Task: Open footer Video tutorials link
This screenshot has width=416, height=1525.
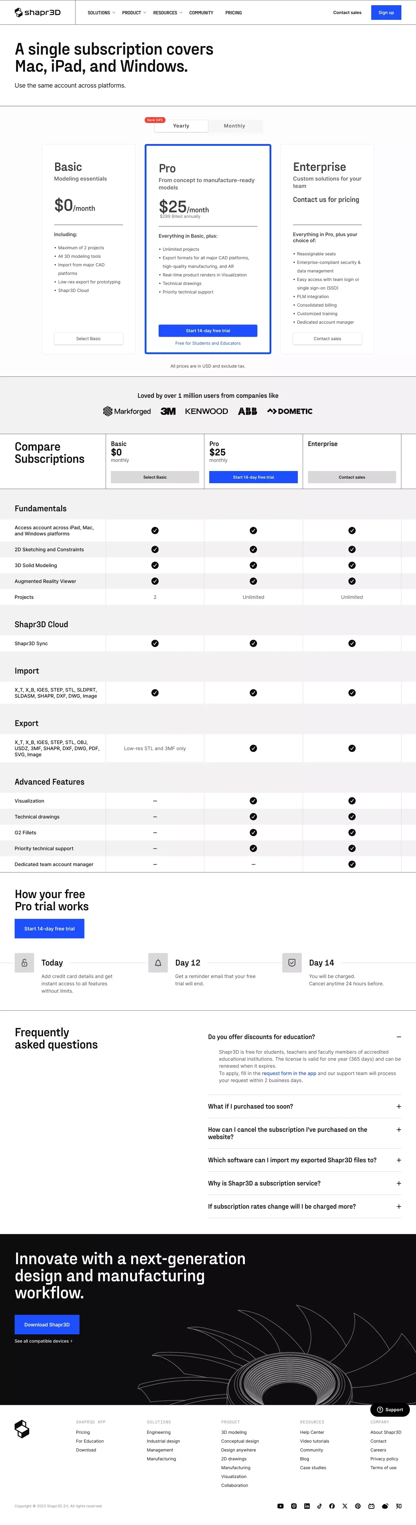Action: point(314,1441)
